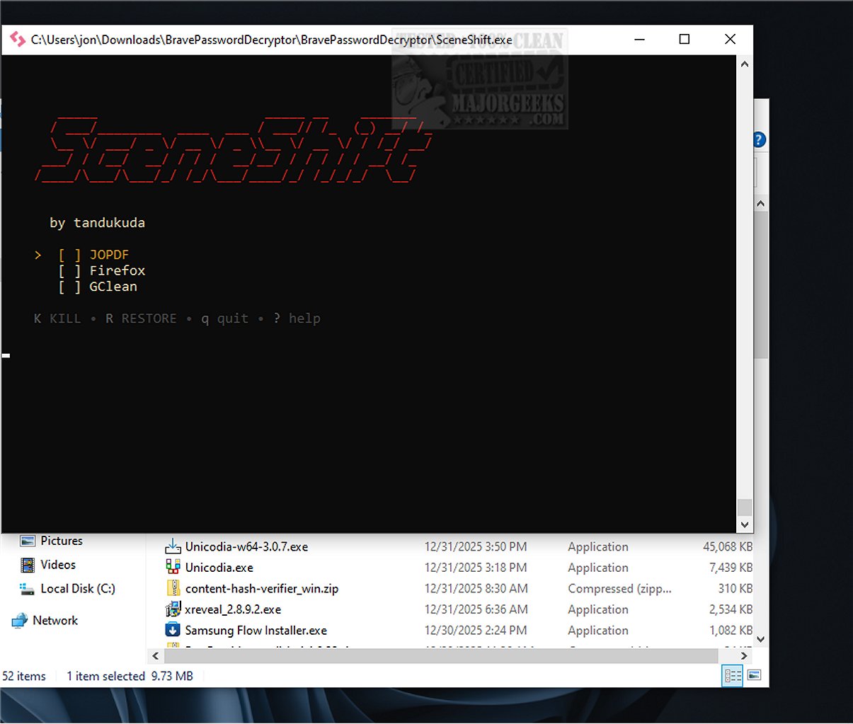
Task: Click the q quit hint text
Action: pyautogui.click(x=224, y=318)
